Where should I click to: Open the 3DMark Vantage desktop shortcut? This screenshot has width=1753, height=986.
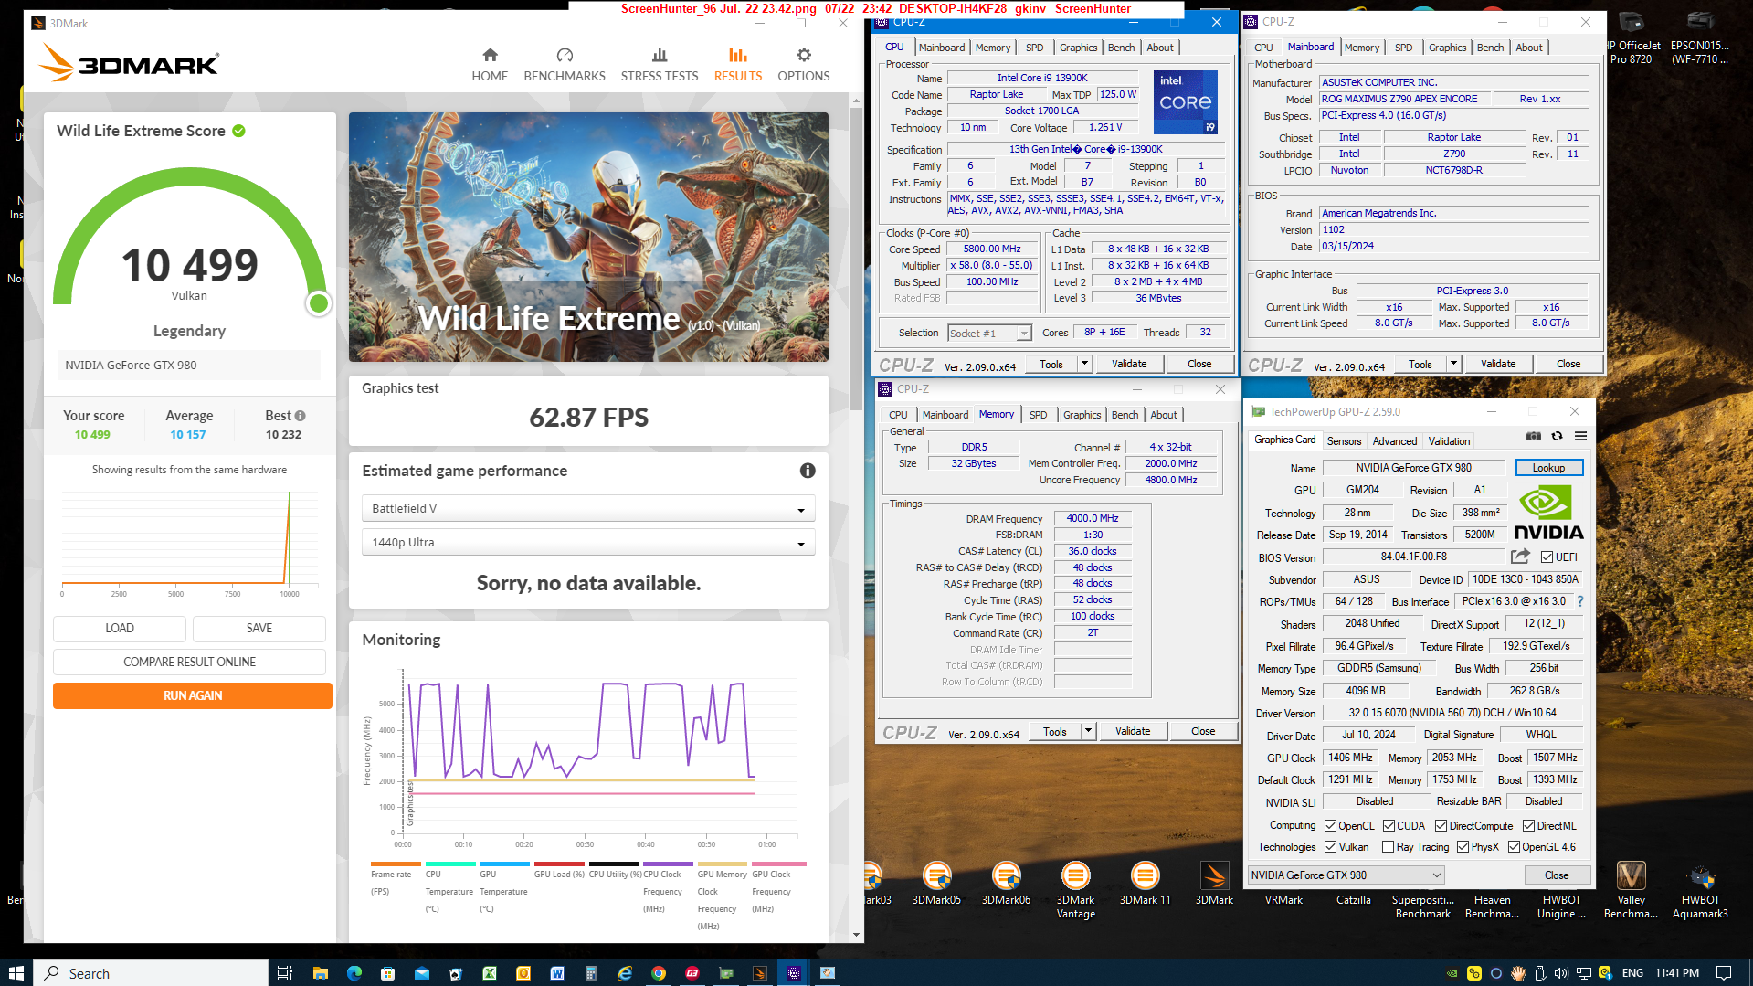(1075, 890)
